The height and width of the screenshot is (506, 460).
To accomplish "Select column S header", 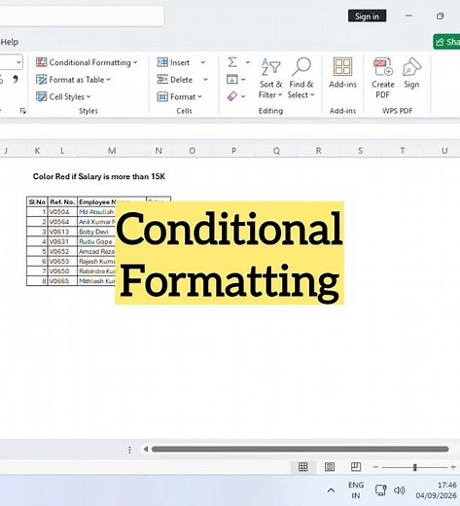I will [360, 151].
